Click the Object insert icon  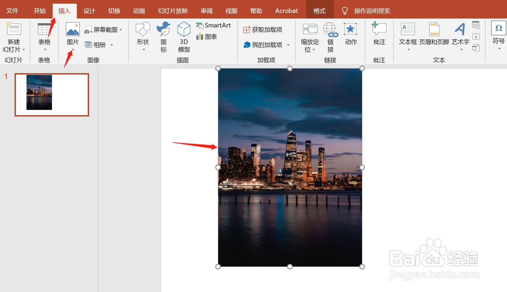tap(476, 48)
